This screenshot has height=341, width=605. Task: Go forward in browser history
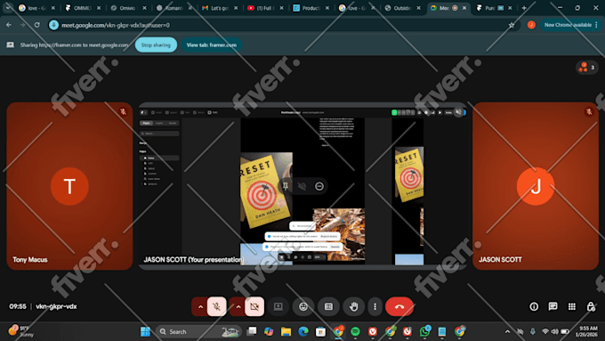23,25
